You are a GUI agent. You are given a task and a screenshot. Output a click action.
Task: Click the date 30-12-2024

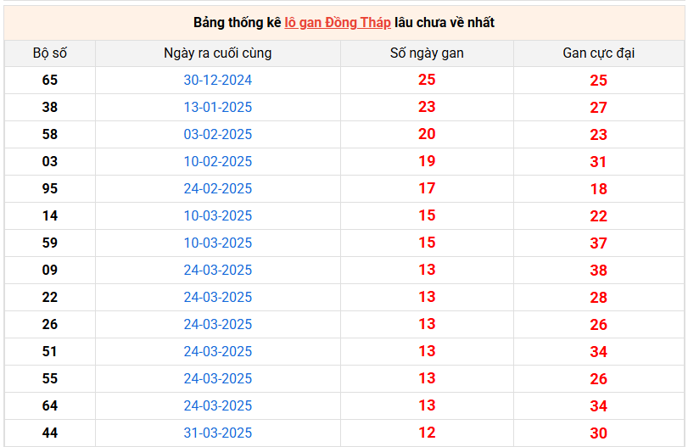(x=218, y=81)
